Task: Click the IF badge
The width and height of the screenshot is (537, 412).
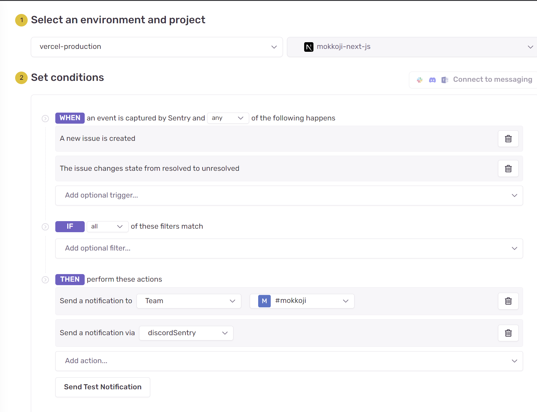Action: click(x=70, y=227)
